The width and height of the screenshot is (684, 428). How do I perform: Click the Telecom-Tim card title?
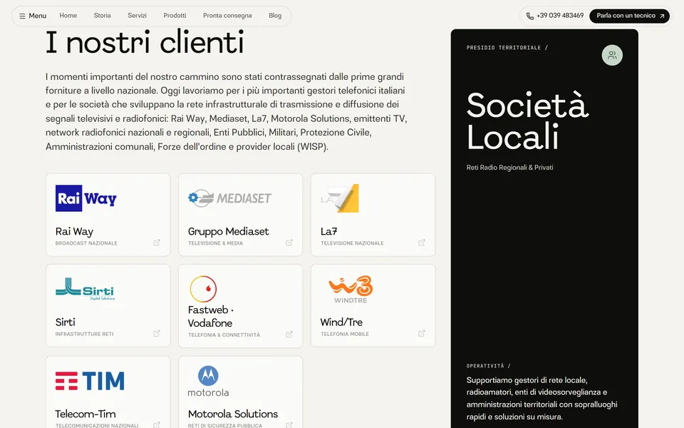(85, 414)
